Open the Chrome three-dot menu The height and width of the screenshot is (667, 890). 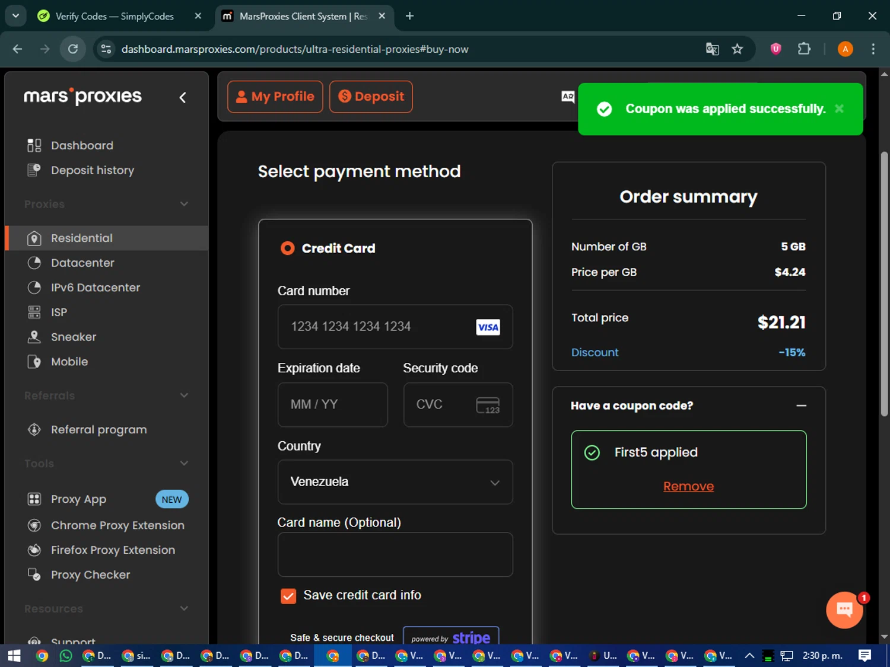(x=873, y=49)
